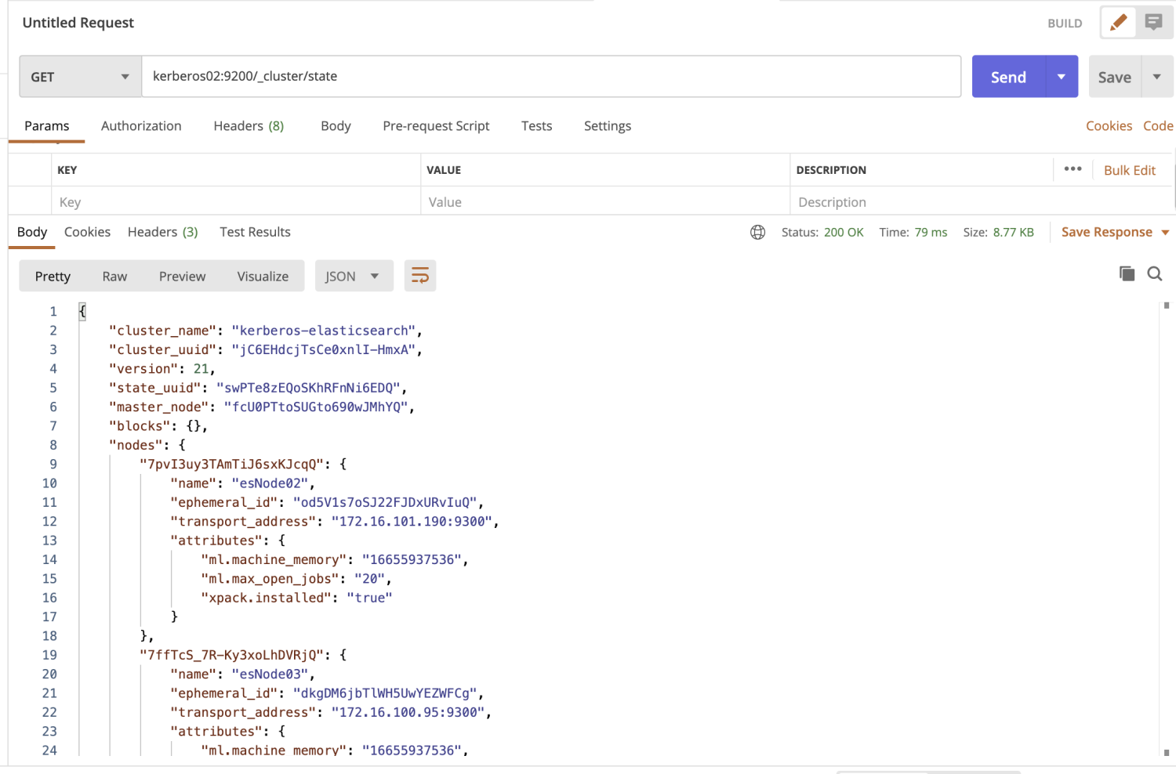This screenshot has width=1176, height=774.
Task: Click the request URL input field
Action: (x=550, y=77)
